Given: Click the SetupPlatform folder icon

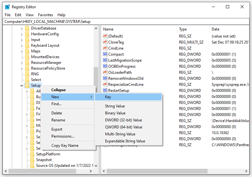Looking at the screenshot, I should coord(32,154).
